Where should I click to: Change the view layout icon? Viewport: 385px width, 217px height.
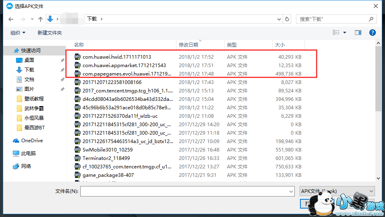click(336, 33)
